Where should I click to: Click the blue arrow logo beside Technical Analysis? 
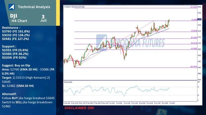tap(12, 7)
